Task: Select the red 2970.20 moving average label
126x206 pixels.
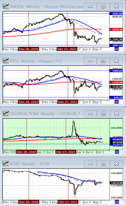Action: point(116,30)
